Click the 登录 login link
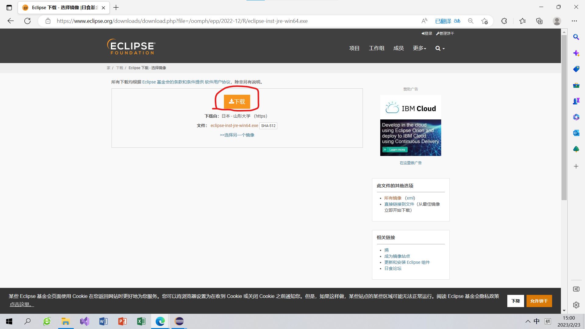 pyautogui.click(x=427, y=34)
